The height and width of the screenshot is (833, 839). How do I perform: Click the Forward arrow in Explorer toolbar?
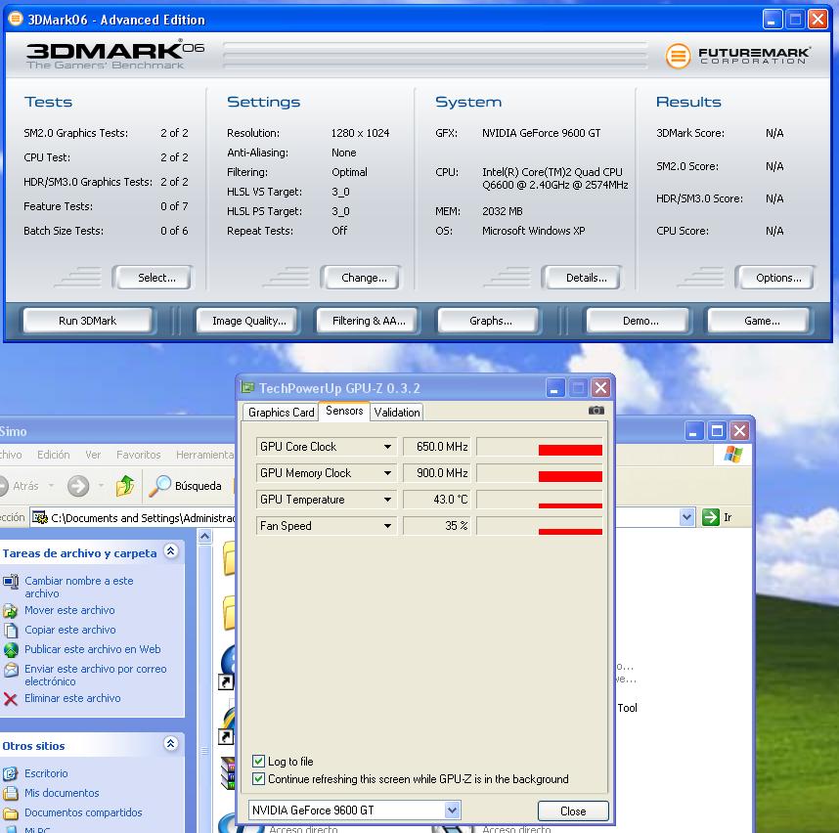(x=78, y=486)
